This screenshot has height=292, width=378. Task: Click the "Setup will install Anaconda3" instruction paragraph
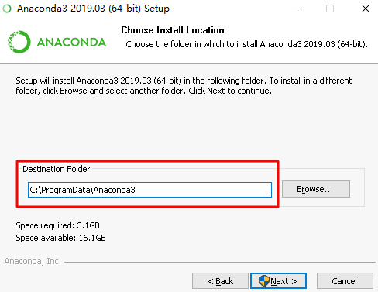point(184,86)
